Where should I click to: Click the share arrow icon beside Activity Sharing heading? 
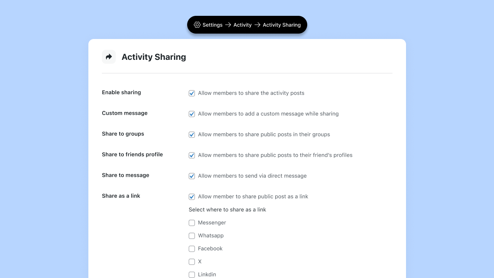click(108, 56)
